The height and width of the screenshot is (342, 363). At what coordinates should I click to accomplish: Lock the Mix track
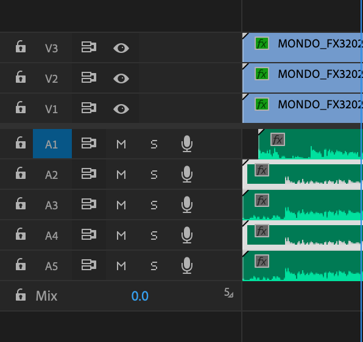21,295
